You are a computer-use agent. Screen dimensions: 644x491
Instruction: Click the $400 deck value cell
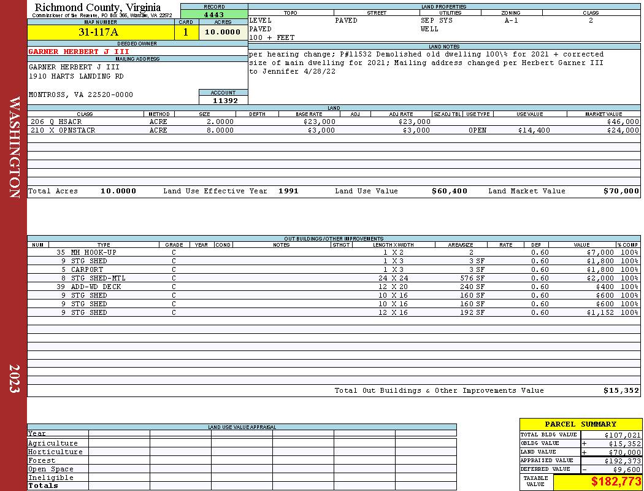605,287
